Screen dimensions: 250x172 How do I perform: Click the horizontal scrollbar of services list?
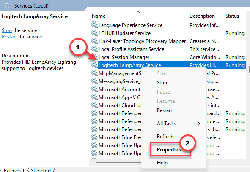click(119, 162)
